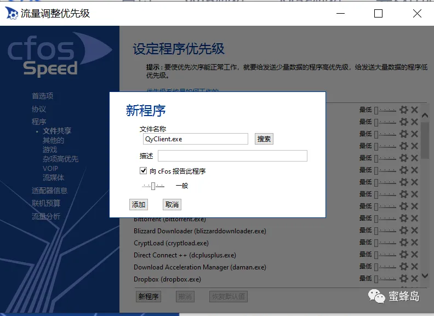The height and width of the screenshot is (316, 434).
Task: Select 其他的 category in sidebar
Action: point(53,140)
